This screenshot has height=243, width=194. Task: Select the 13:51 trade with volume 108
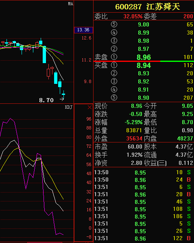(x=144, y=209)
